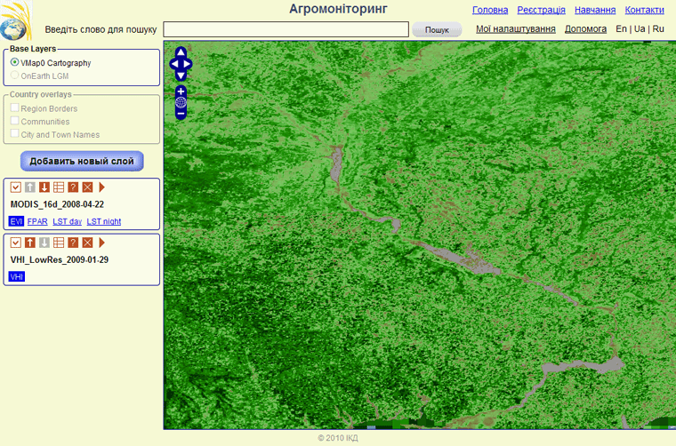Open table icon for VHI_LowRes_2009-01-29 layer
Image resolution: width=676 pixels, height=446 pixels.
59,243
